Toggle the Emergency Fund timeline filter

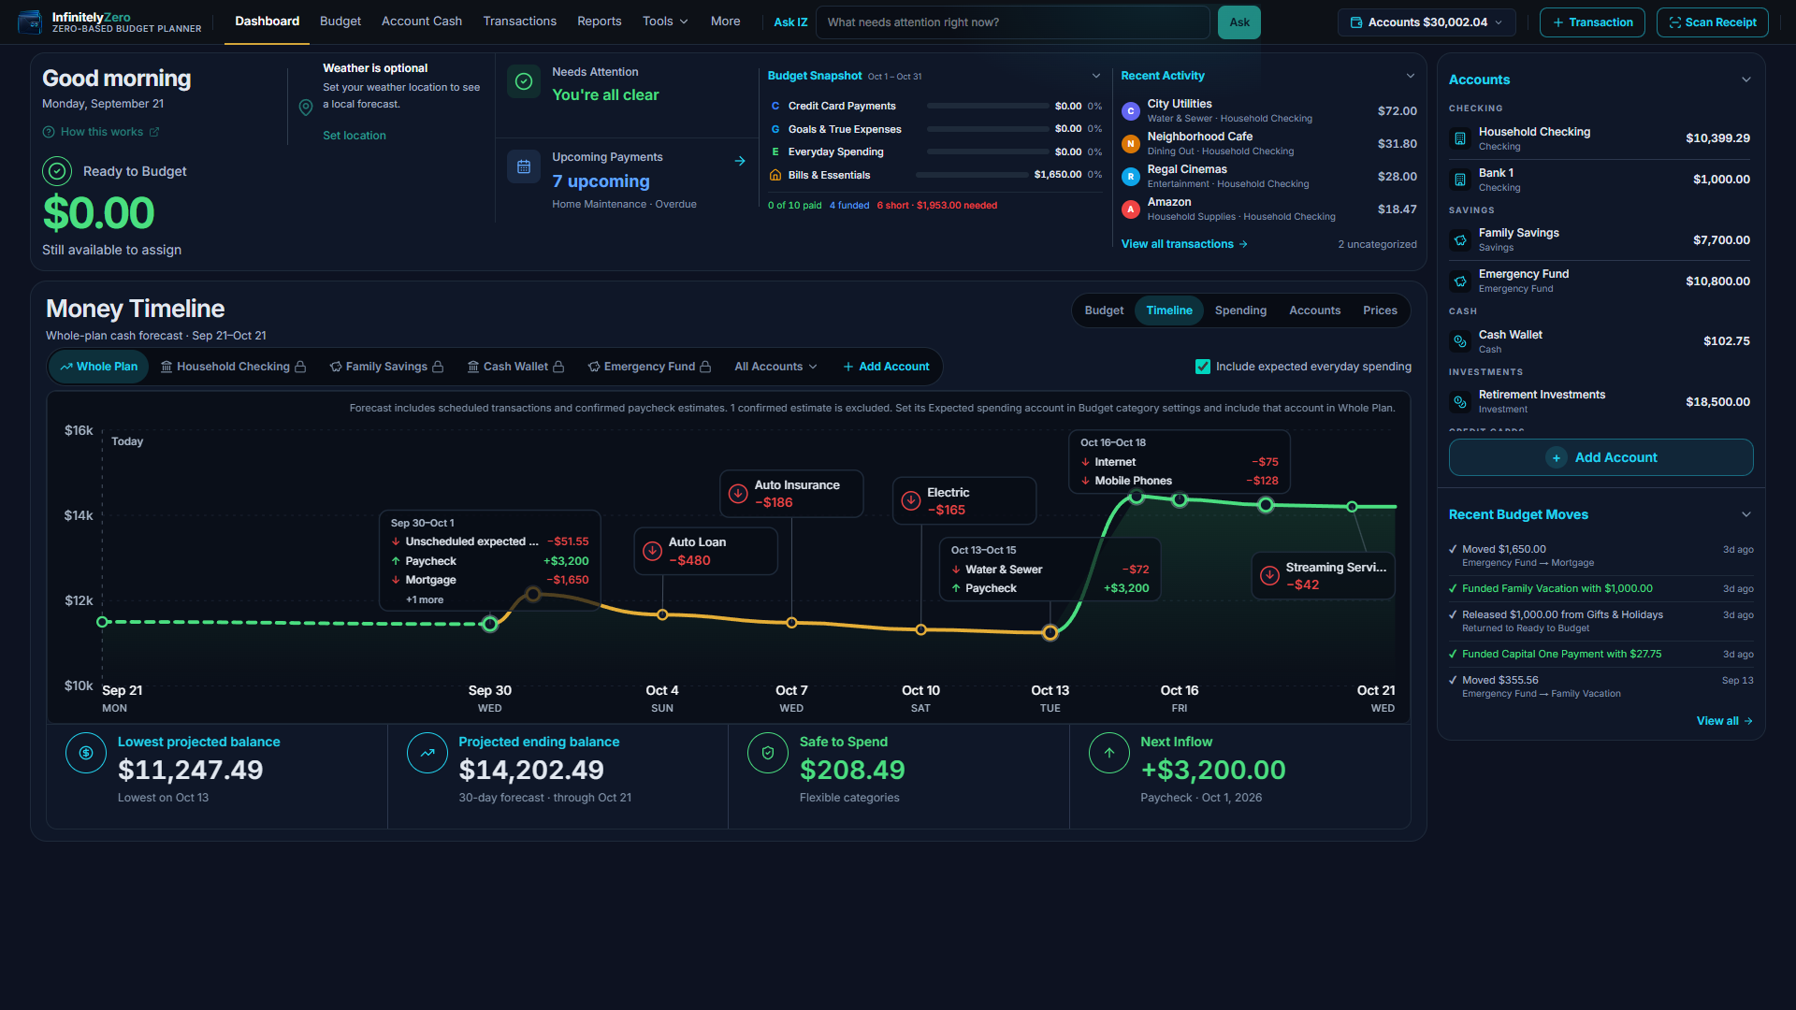pyautogui.click(x=649, y=367)
